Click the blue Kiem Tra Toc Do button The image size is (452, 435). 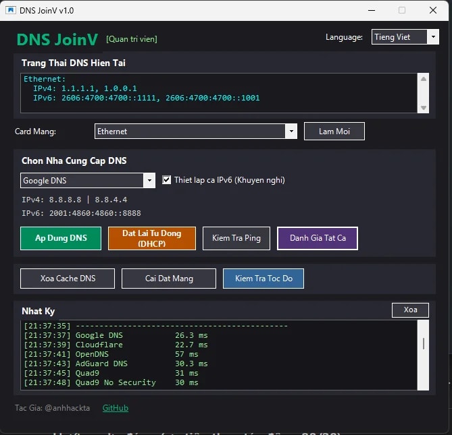tap(263, 279)
